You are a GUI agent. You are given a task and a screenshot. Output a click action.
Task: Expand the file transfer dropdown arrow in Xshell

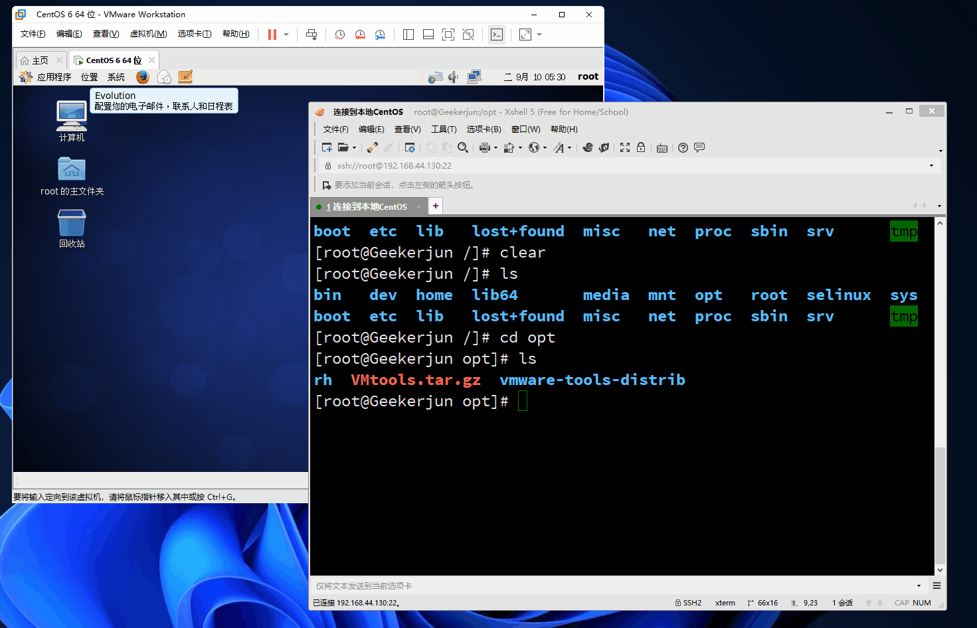point(520,148)
